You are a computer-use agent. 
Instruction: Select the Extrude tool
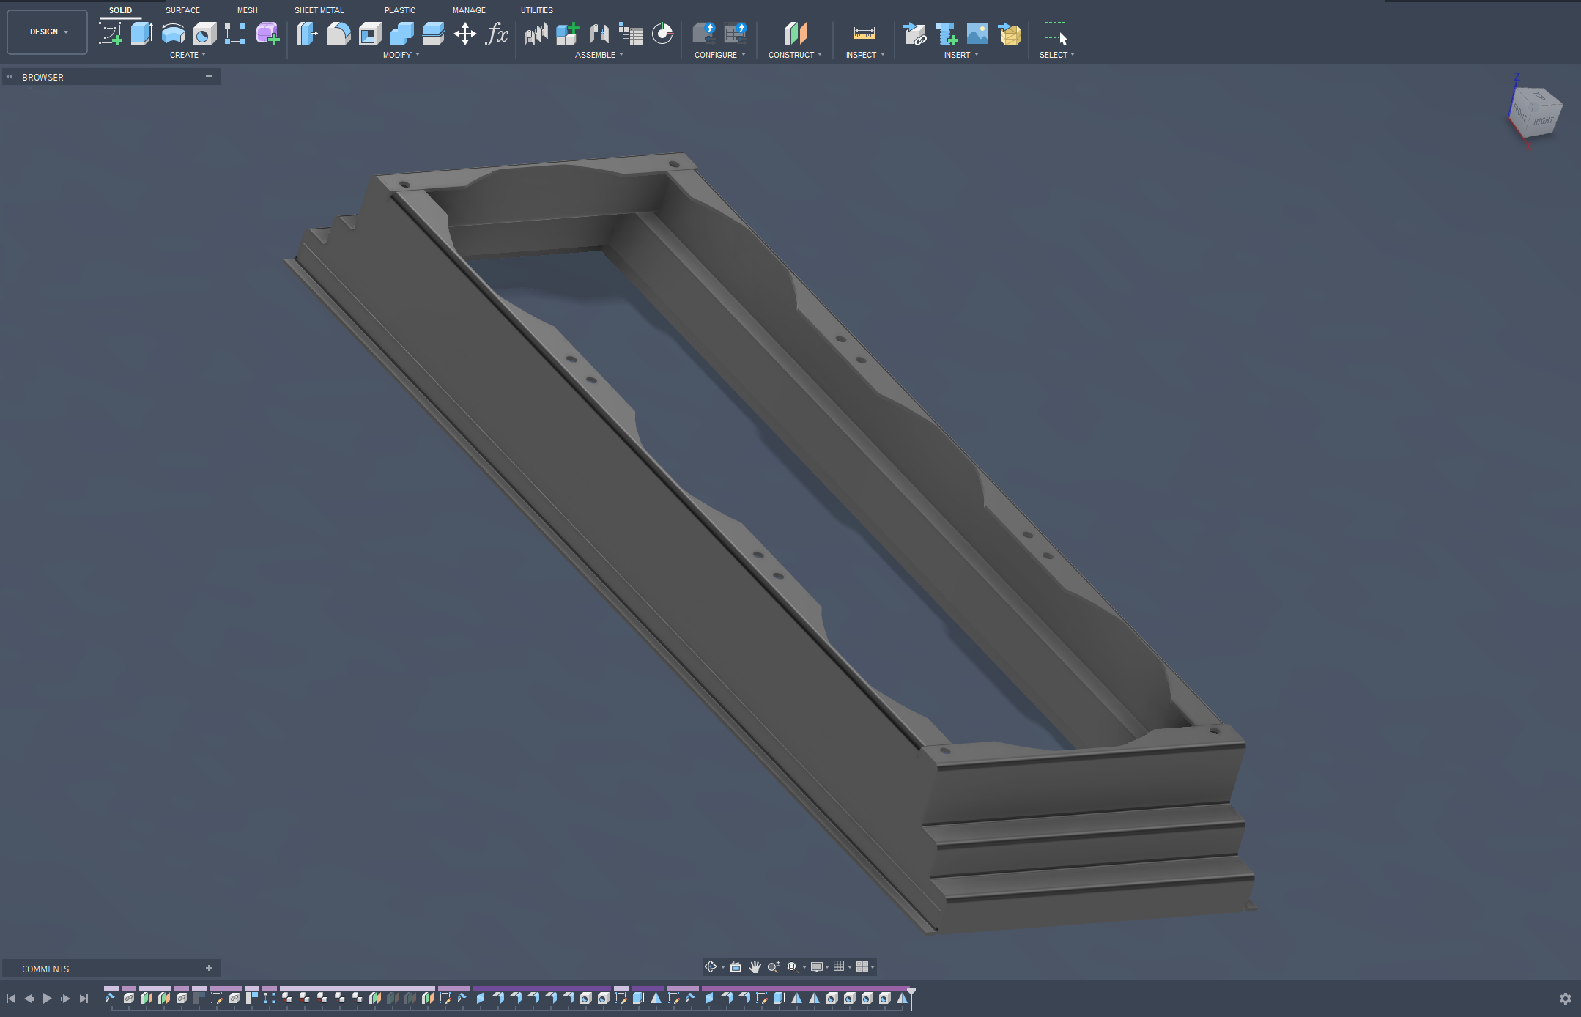click(x=141, y=34)
